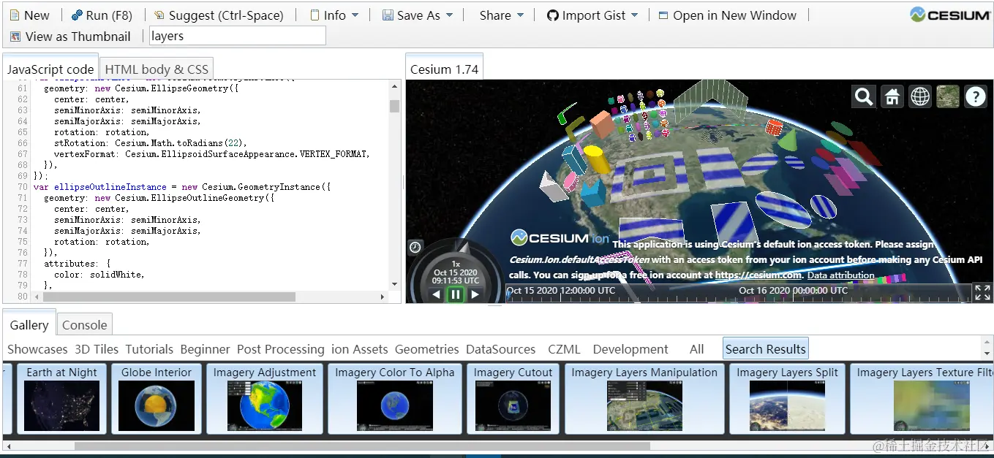This screenshot has width=994, height=458.
Task: Open the Imagery Layers Split demo
Action: [787, 398]
